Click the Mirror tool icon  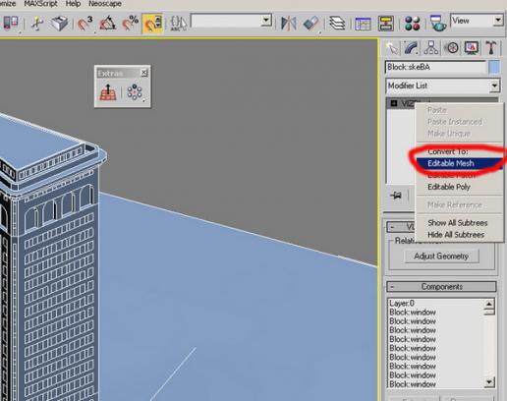point(289,24)
